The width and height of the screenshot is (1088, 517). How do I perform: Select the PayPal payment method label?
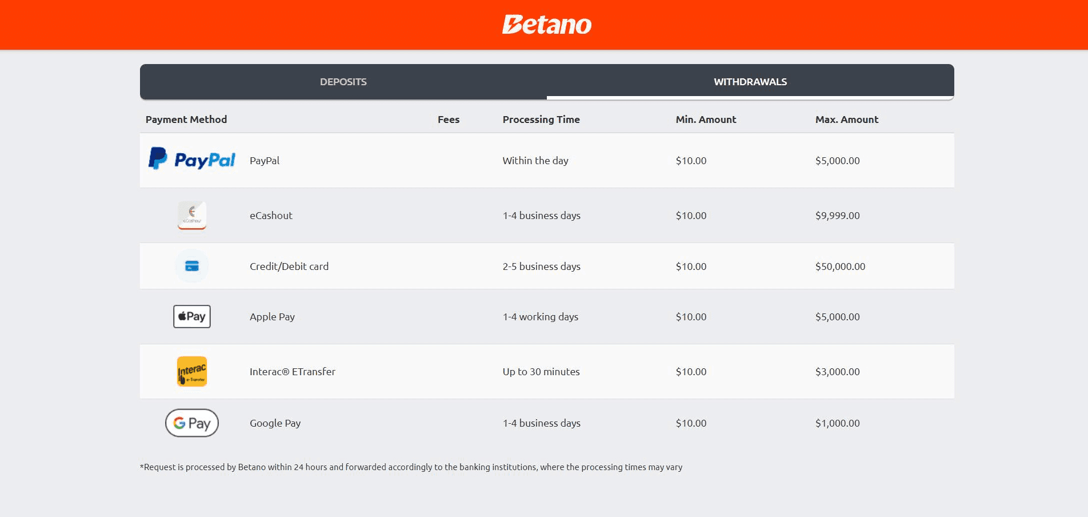pyautogui.click(x=265, y=161)
